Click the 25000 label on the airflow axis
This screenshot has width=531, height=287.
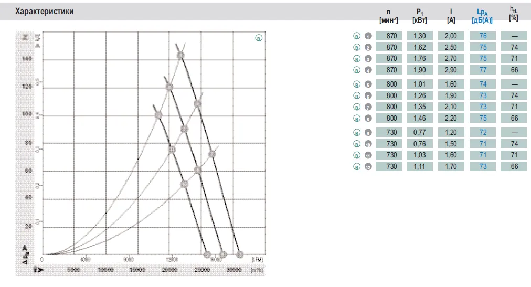tap(202, 270)
